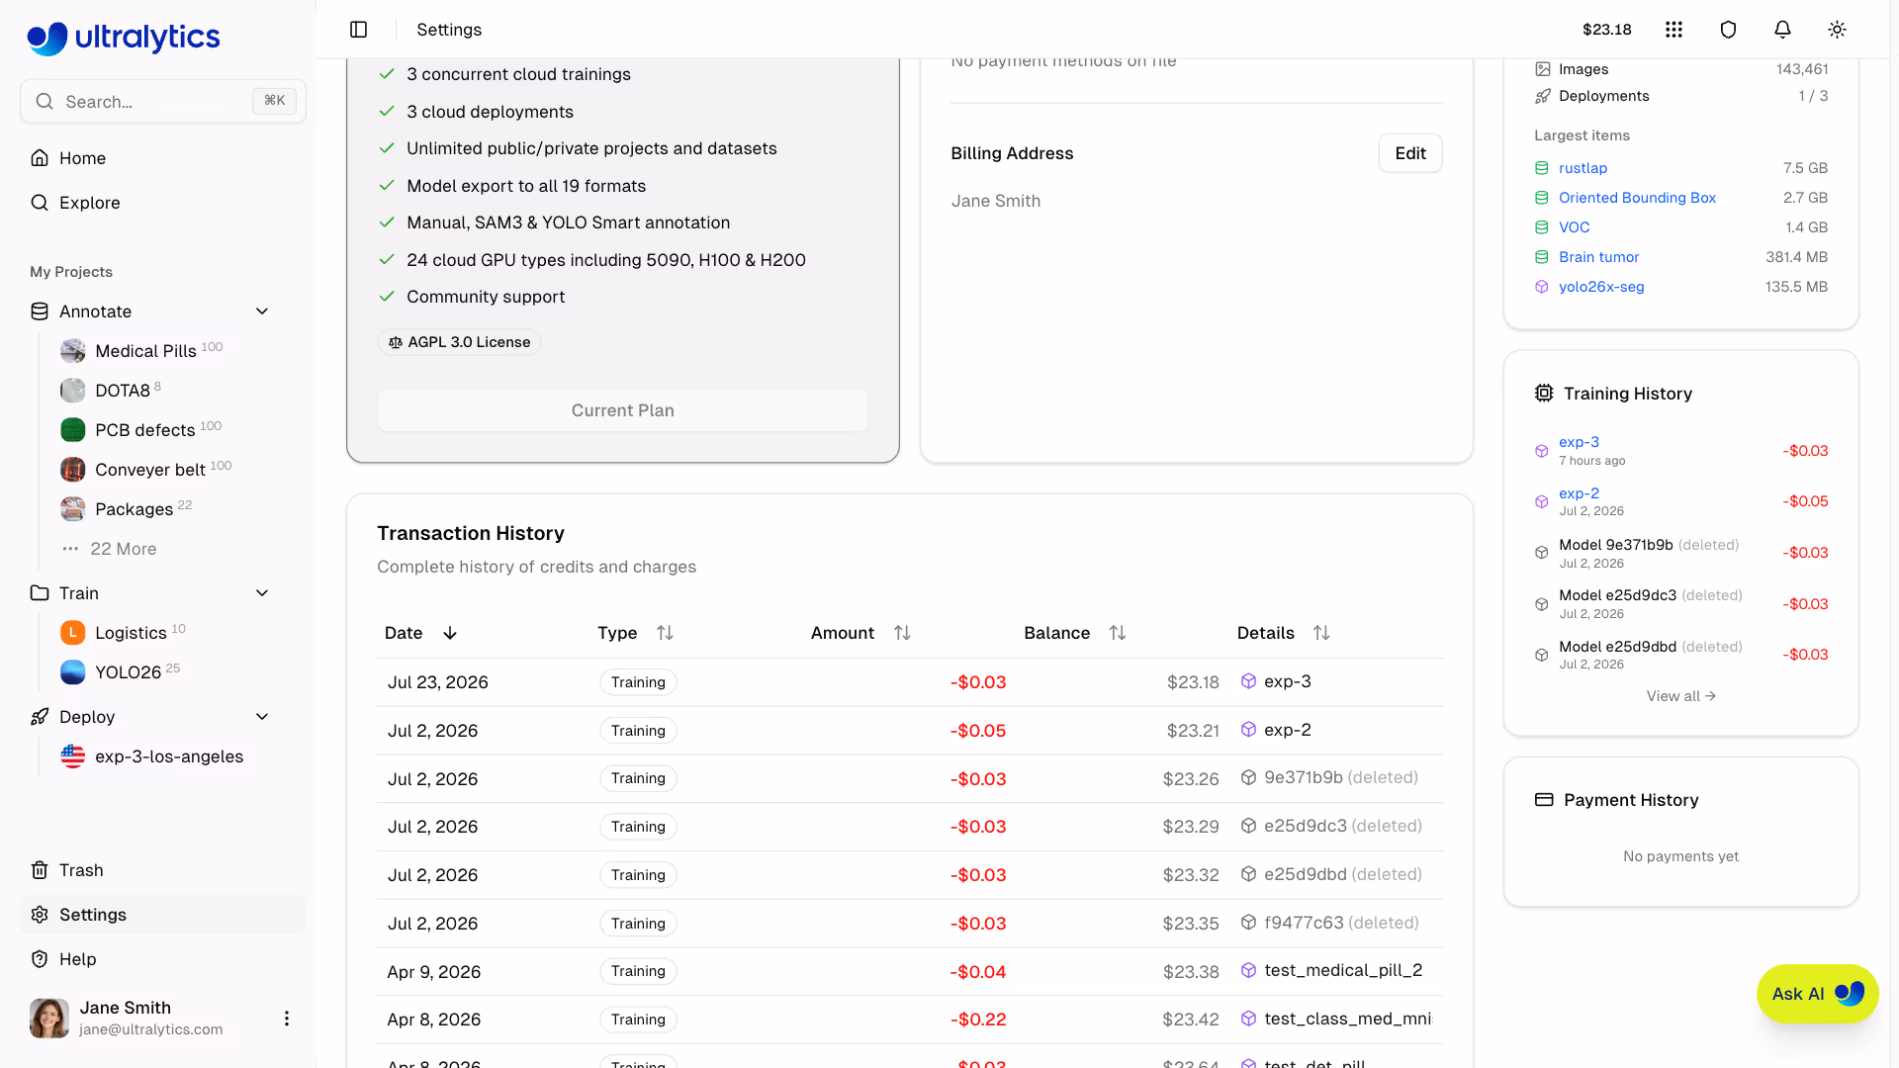Sort transactions by Type
1899x1068 pixels.
[x=635, y=633]
